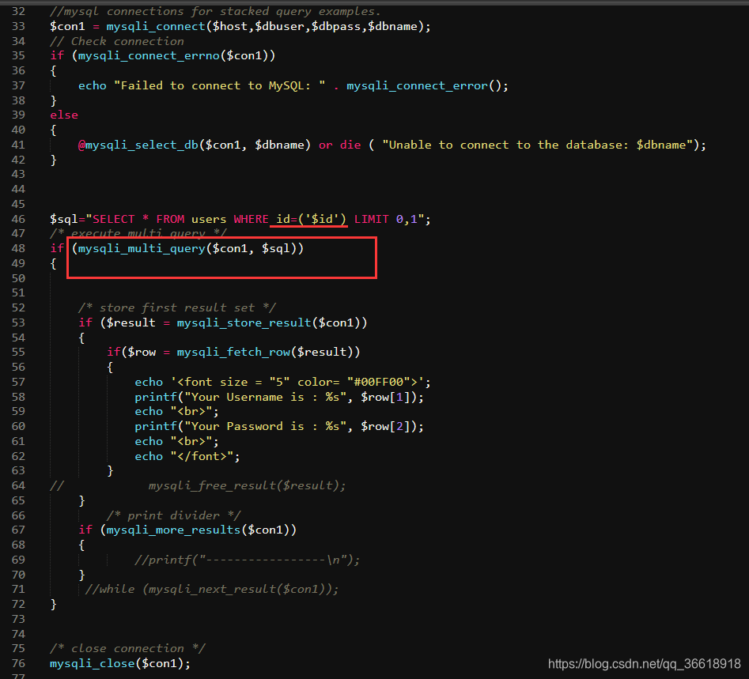
Task: Click the 'print divider' comment
Action: (173, 515)
